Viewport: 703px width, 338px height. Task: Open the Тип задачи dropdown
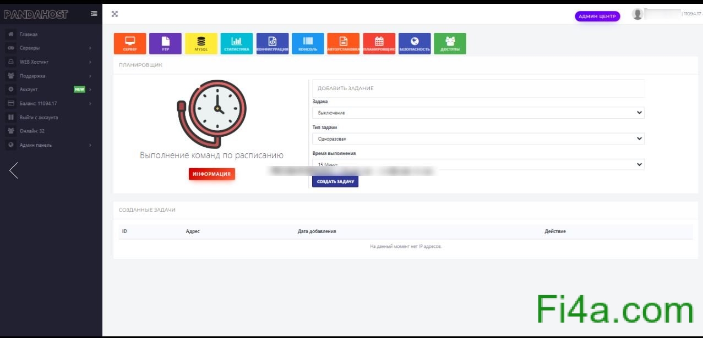click(478, 138)
